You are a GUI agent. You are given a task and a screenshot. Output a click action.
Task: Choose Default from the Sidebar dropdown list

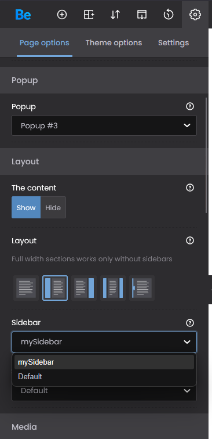click(x=104, y=376)
